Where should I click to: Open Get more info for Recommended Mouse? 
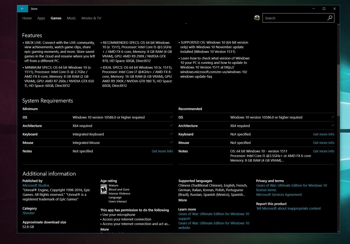[324, 143]
